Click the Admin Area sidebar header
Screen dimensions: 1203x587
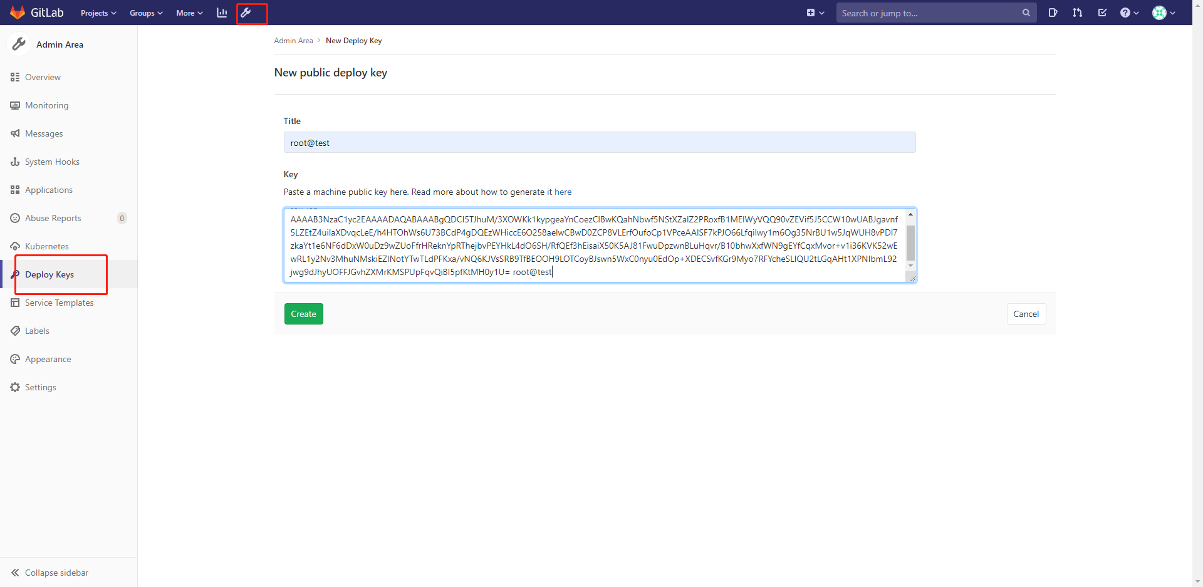pos(60,44)
